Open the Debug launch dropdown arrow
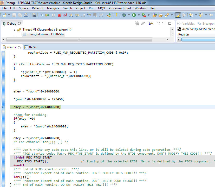Screen dimensions: 215x187 click(129, 15)
